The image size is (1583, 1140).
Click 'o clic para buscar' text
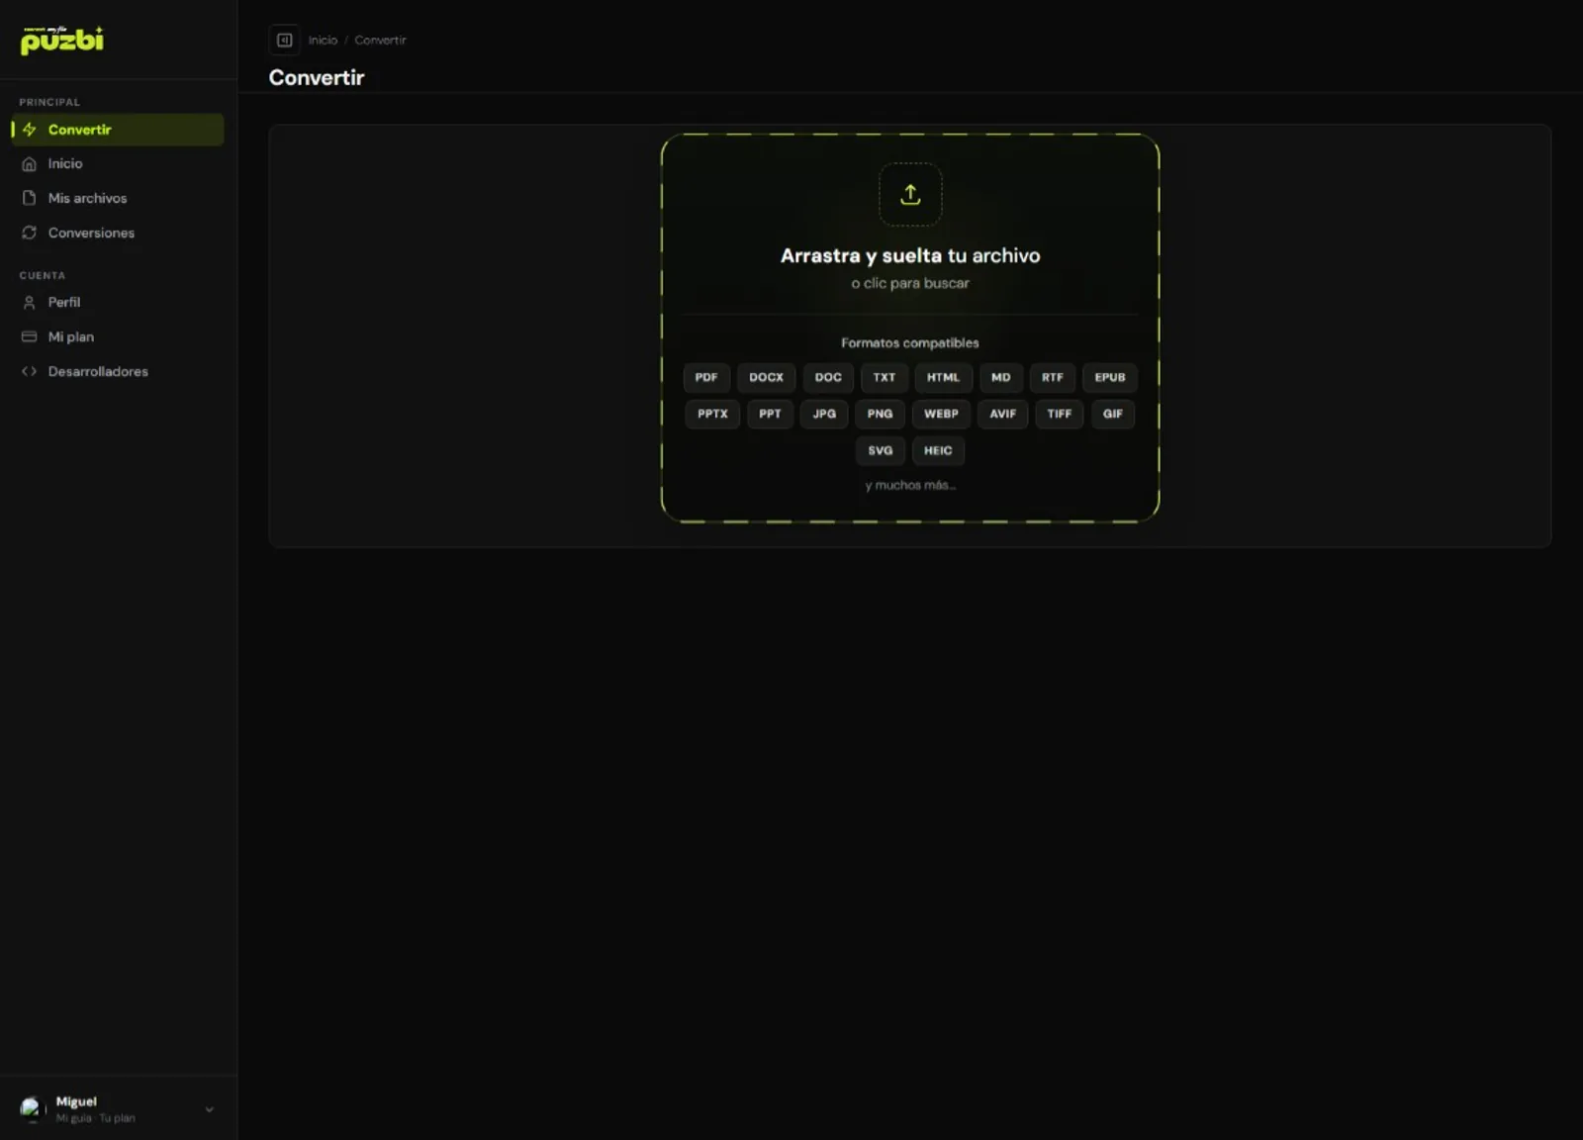(910, 283)
